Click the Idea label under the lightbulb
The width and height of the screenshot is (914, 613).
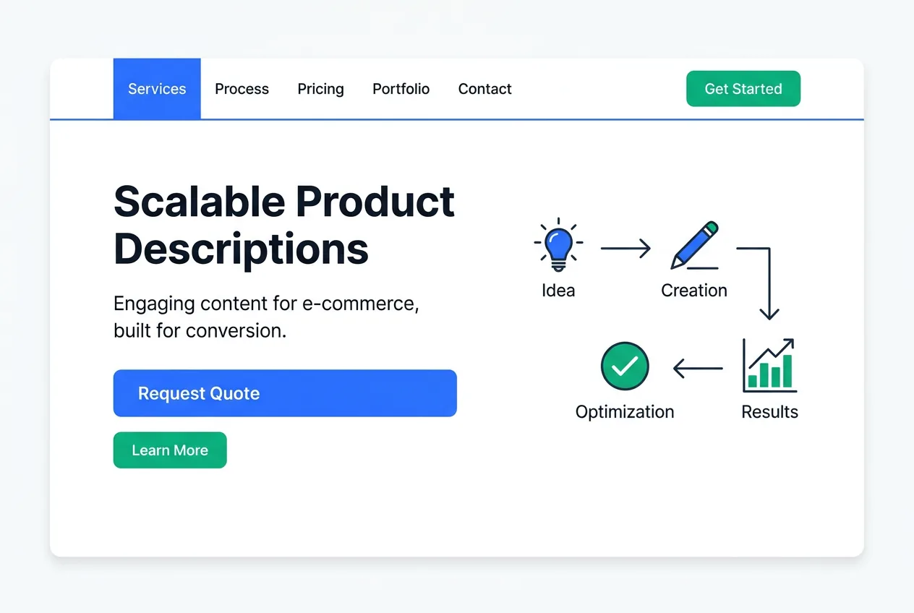tap(558, 290)
